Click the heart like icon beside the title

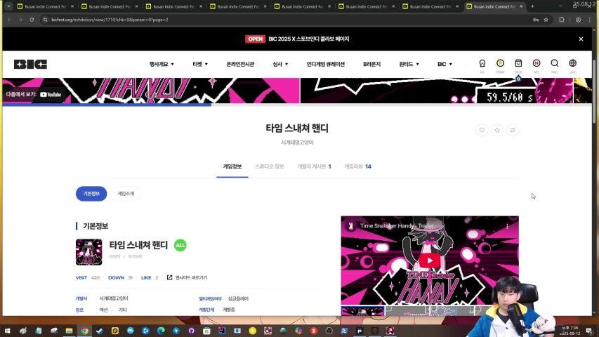(x=482, y=131)
